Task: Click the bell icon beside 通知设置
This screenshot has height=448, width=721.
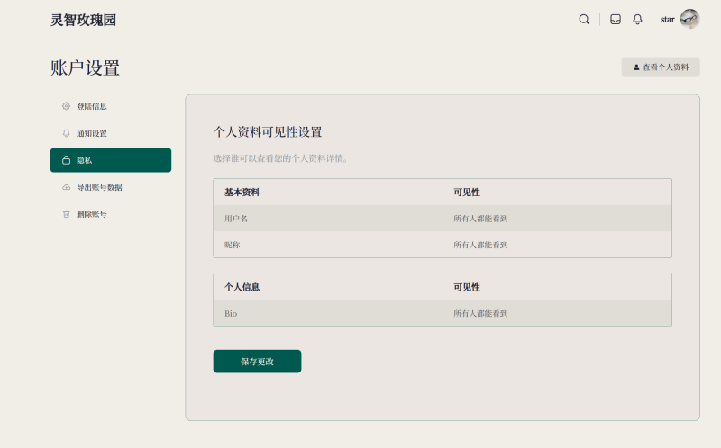Action: (66, 133)
